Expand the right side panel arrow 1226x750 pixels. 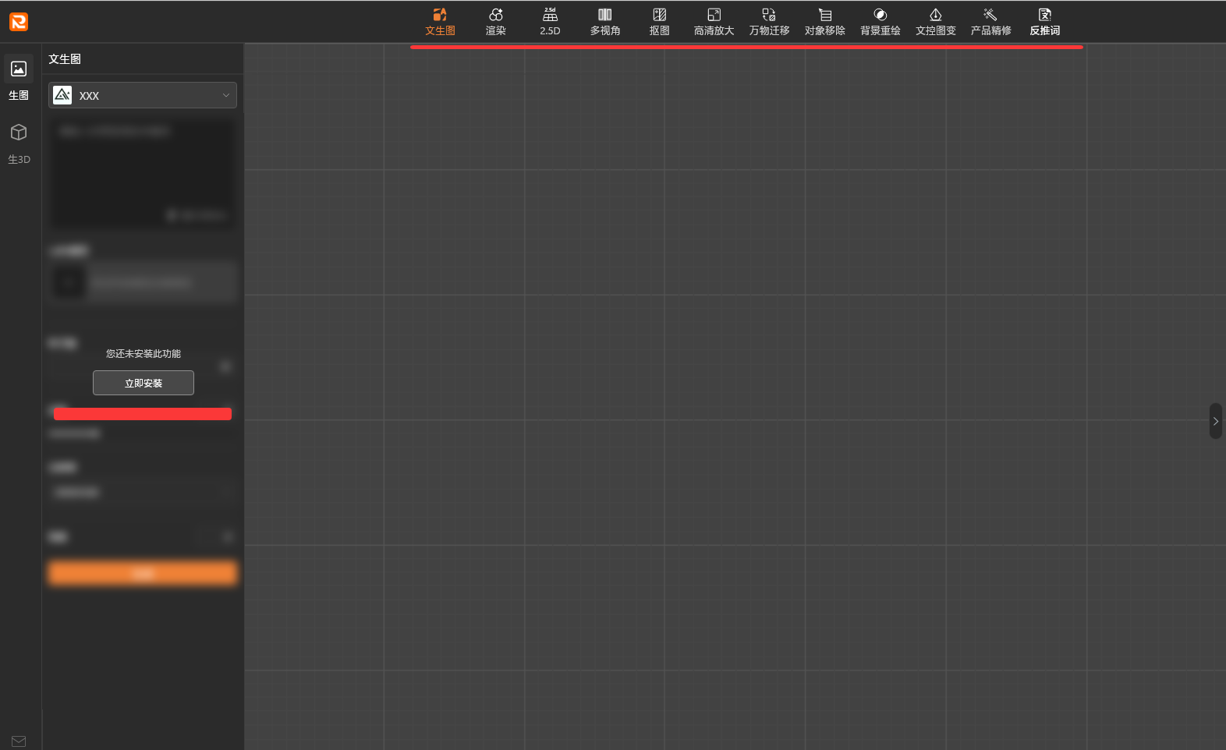[x=1215, y=421]
